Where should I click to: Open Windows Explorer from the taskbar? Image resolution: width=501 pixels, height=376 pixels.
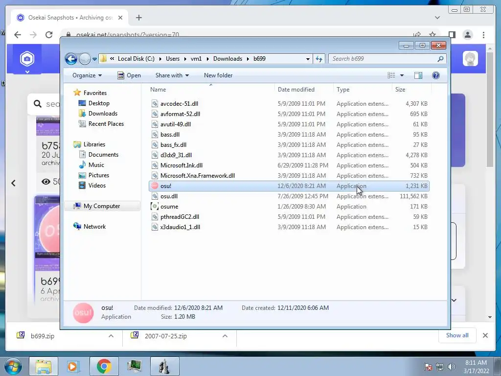coord(44,366)
